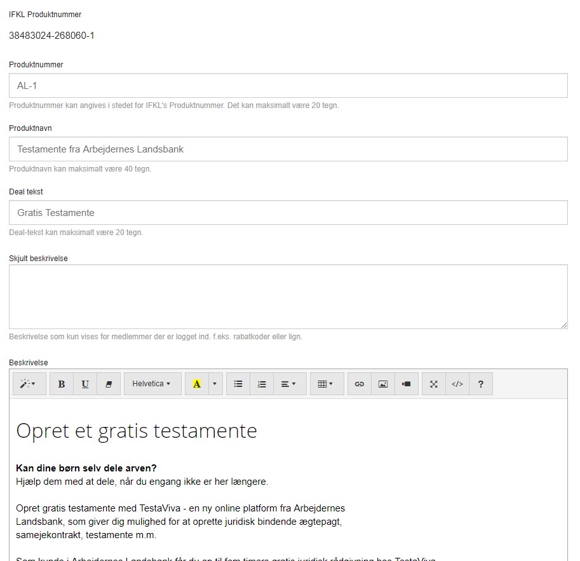This screenshot has height=561, width=580.
Task: Click the IFKL number 38483024-268060-1
Action: [x=51, y=36]
